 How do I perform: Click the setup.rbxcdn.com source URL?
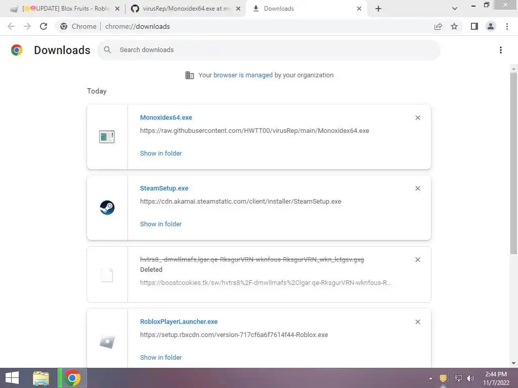point(234,334)
